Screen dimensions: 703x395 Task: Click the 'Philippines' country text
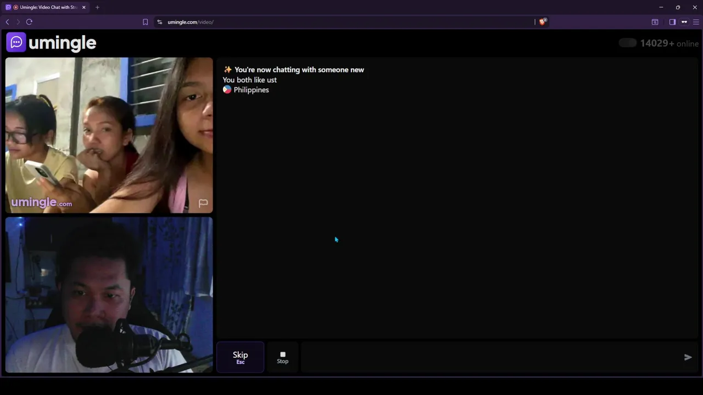point(251,90)
